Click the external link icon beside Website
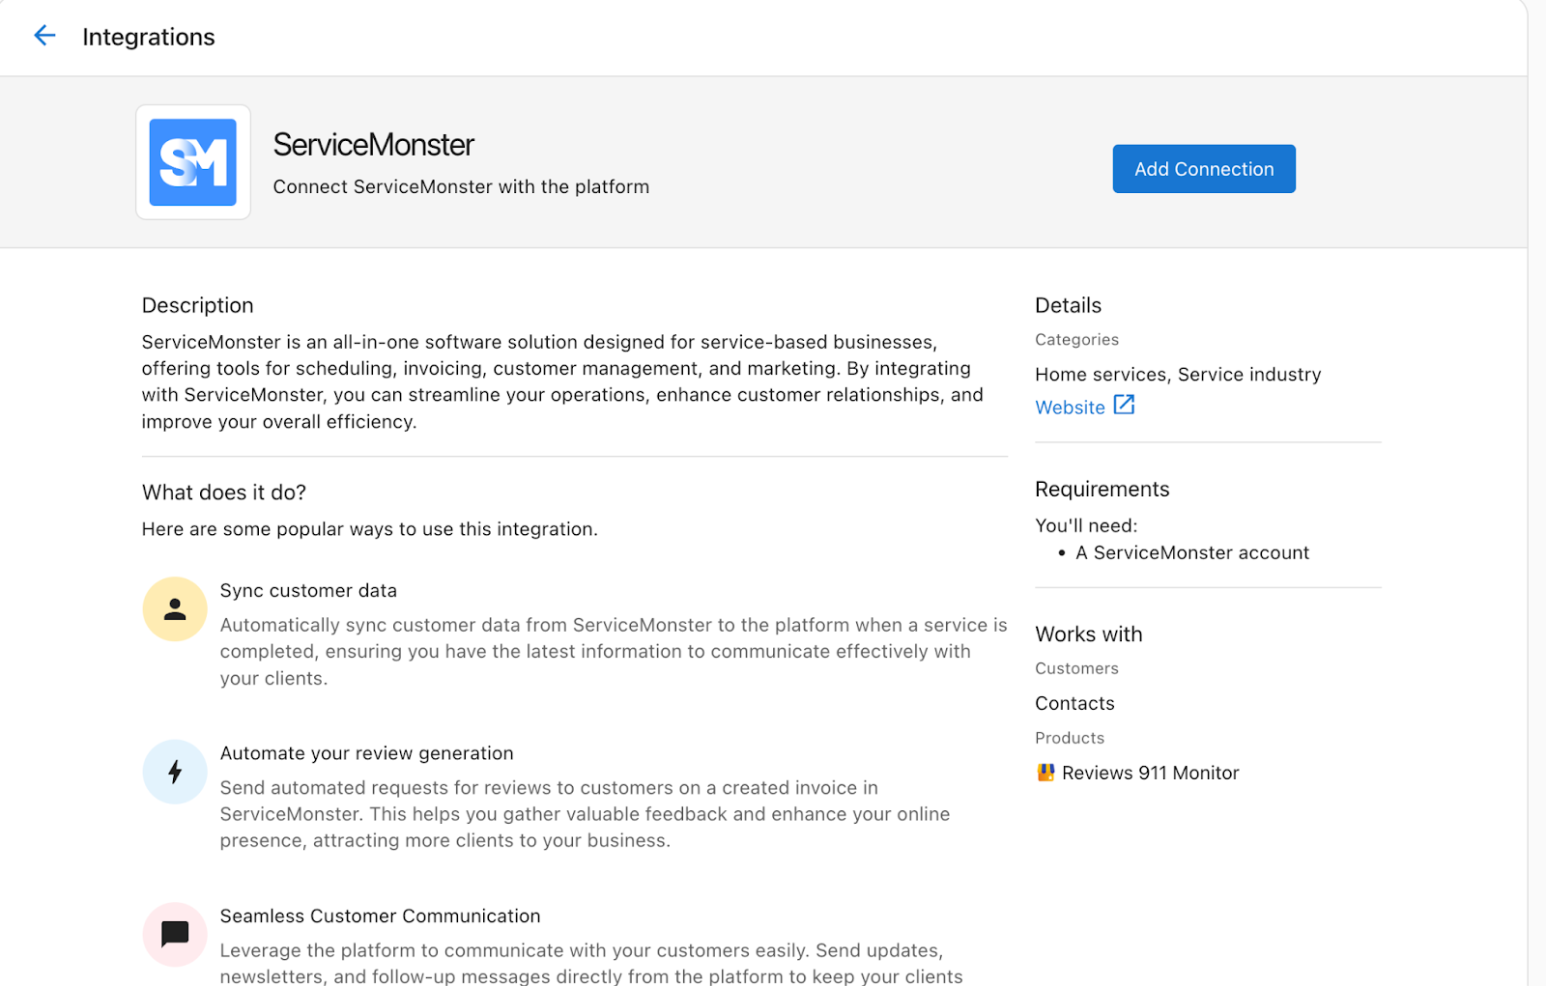Screen dimensions: 1546x986 (1124, 406)
